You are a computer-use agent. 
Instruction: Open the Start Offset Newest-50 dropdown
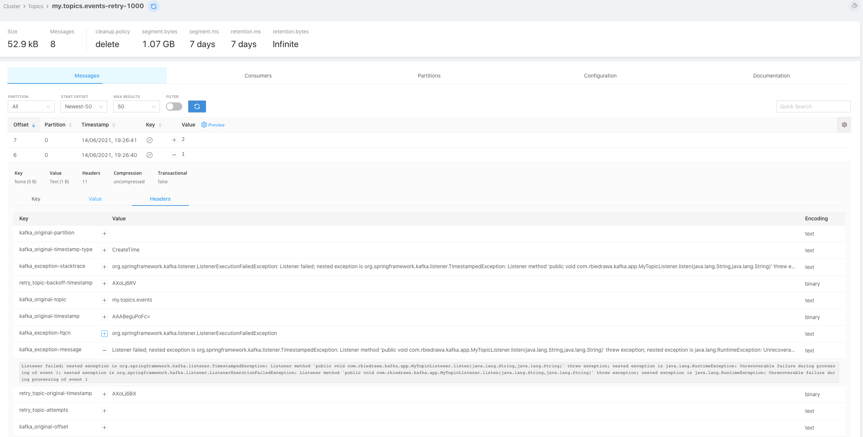pyautogui.click(x=84, y=106)
